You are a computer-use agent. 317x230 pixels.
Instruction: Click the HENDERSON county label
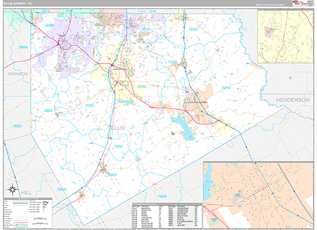pyautogui.click(x=292, y=99)
